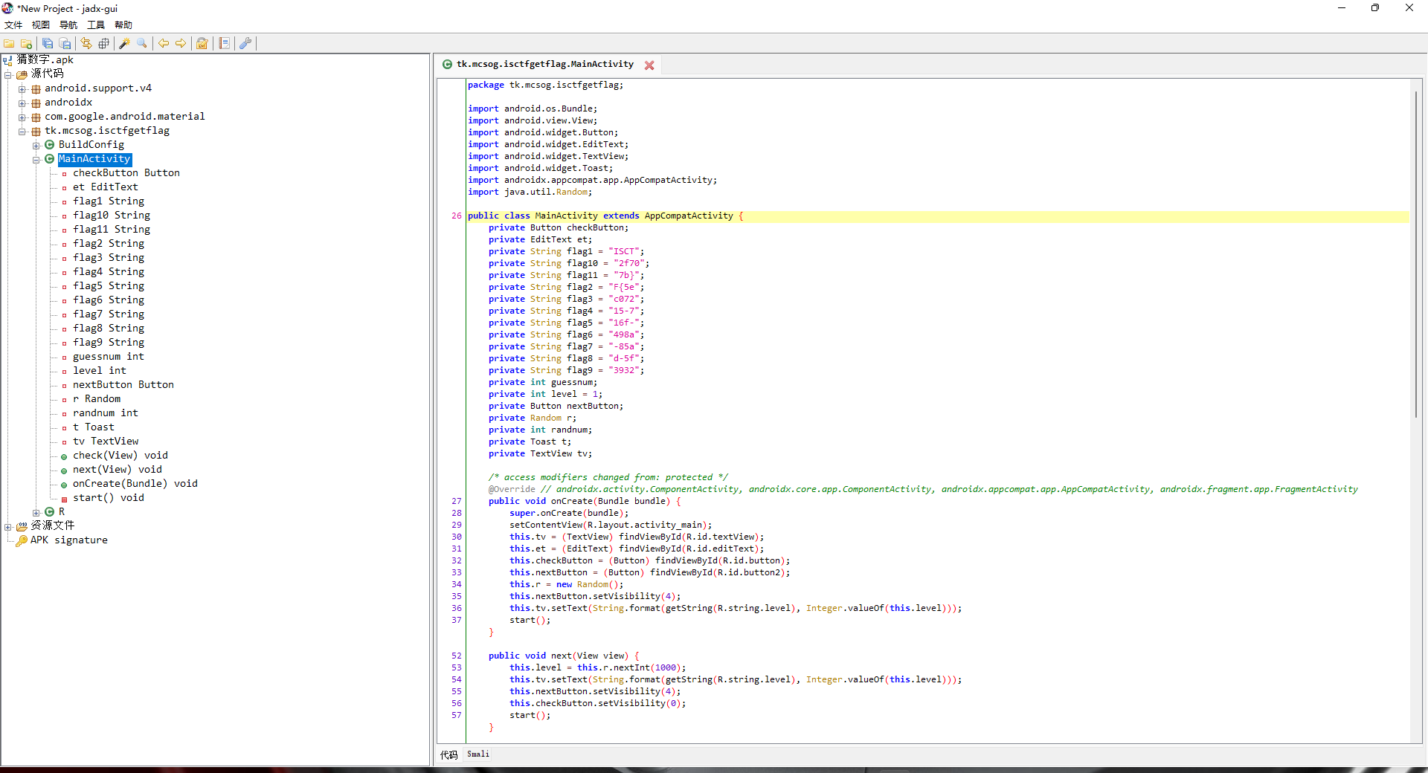
Task: Click the Export as gradle project icon
Action: pyautogui.click(x=65, y=44)
